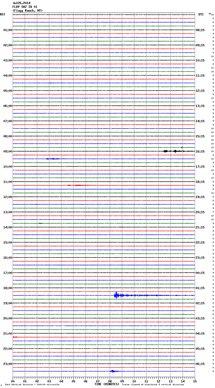Select the 02:00 MST time label
215x388 pixels.
tap(8, 45)
